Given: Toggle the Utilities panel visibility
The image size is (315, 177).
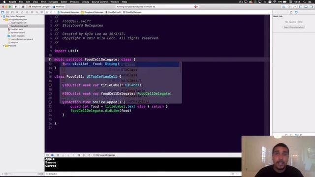Looking at the screenshot, I should (x=311, y=6).
